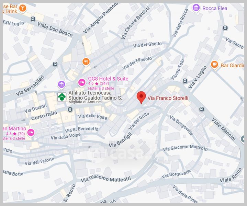Select the cocktail bar marker icon
Screen dimensions: 247x206
click(x=23, y=9)
